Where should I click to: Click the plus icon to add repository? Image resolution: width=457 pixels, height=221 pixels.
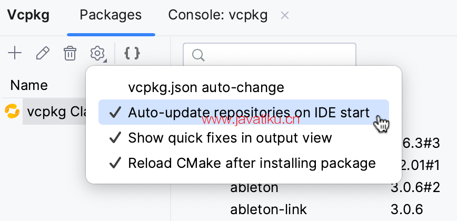pos(15,54)
